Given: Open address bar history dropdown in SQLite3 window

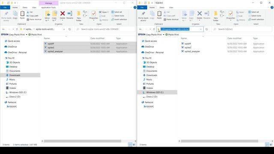Looking at the screenshot, I should (201, 29).
